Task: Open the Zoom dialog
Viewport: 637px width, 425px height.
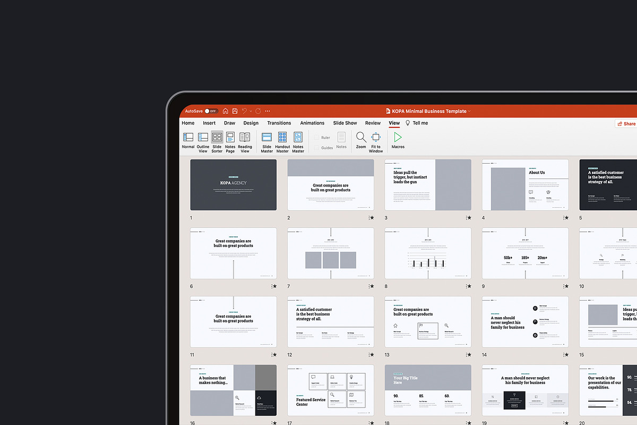Action: 361,141
